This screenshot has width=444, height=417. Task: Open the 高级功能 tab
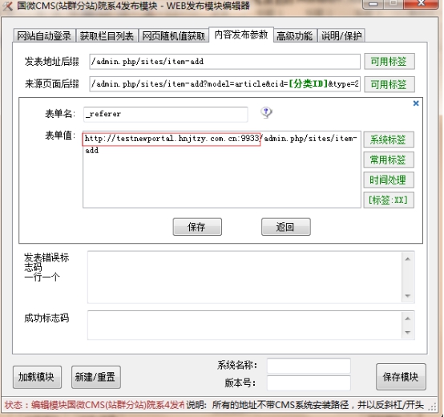pyautogui.click(x=295, y=36)
